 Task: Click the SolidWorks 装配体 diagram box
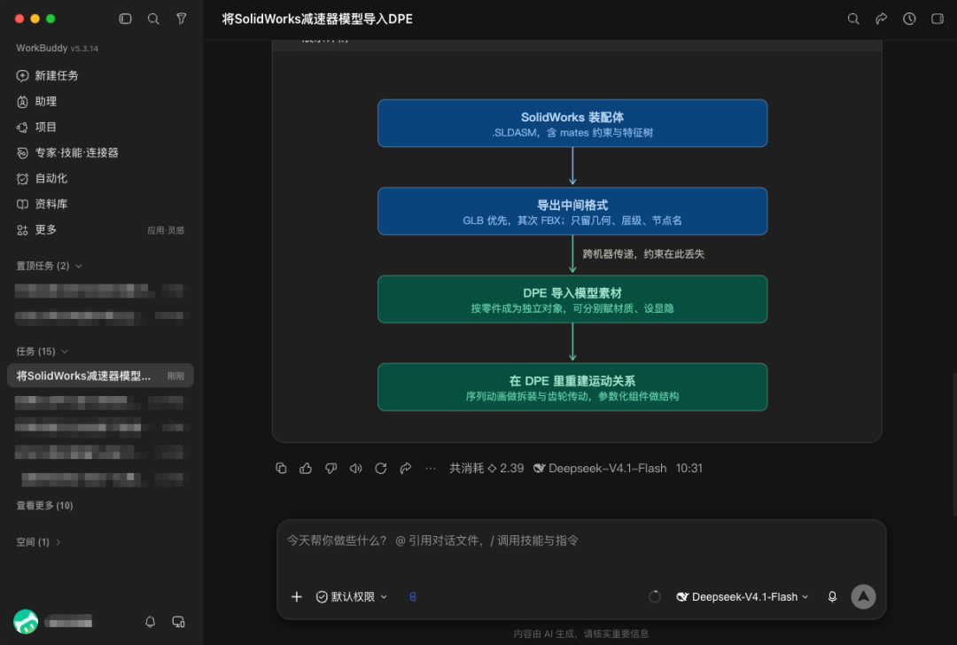[572, 123]
